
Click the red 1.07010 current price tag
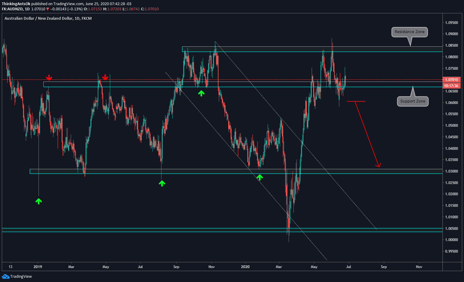(x=452, y=80)
